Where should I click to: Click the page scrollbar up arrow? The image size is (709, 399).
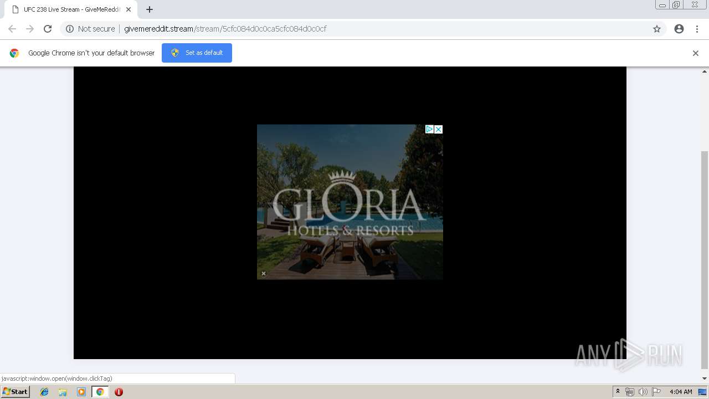coord(705,71)
